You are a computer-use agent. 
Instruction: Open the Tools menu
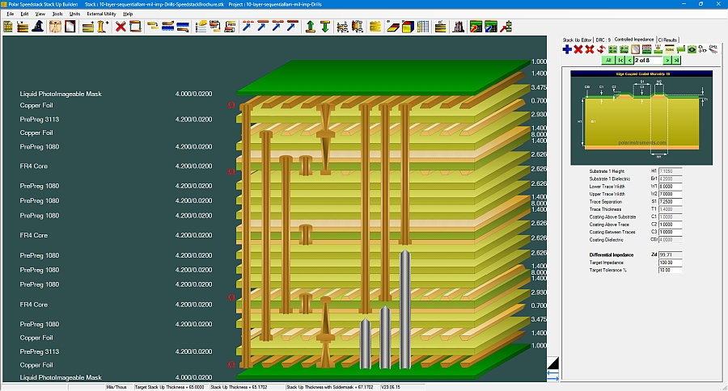[57, 14]
